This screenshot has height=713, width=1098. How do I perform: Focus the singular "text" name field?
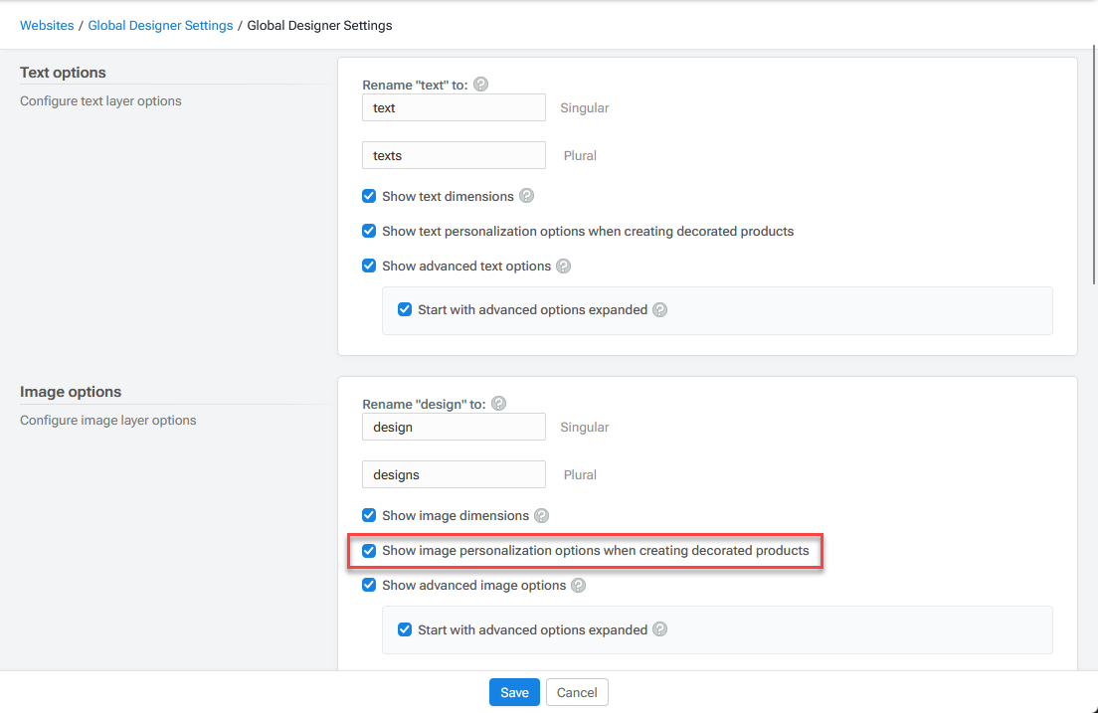[x=454, y=107]
